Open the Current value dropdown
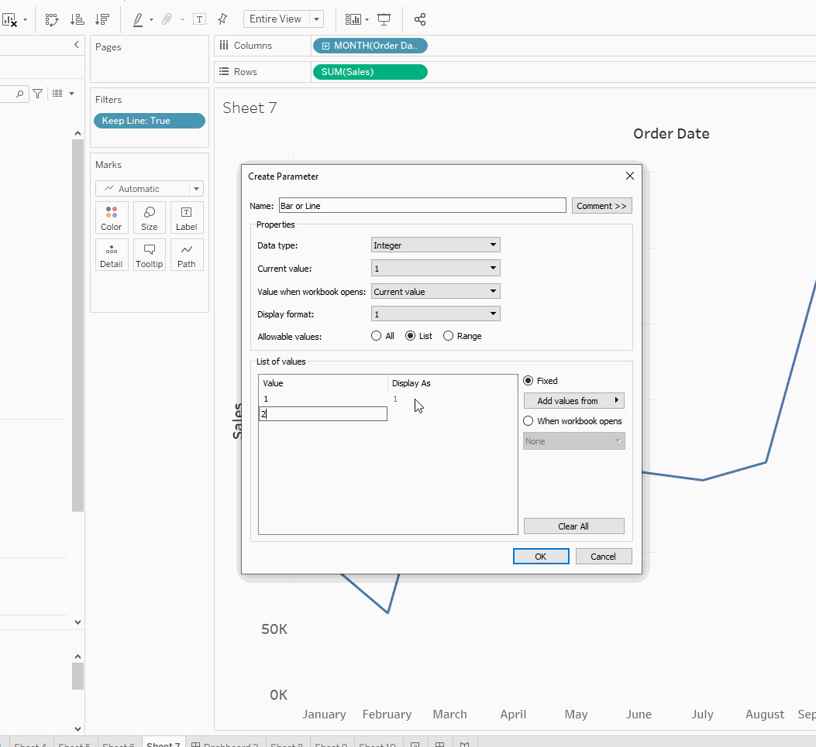This screenshot has height=747, width=816. (436, 269)
